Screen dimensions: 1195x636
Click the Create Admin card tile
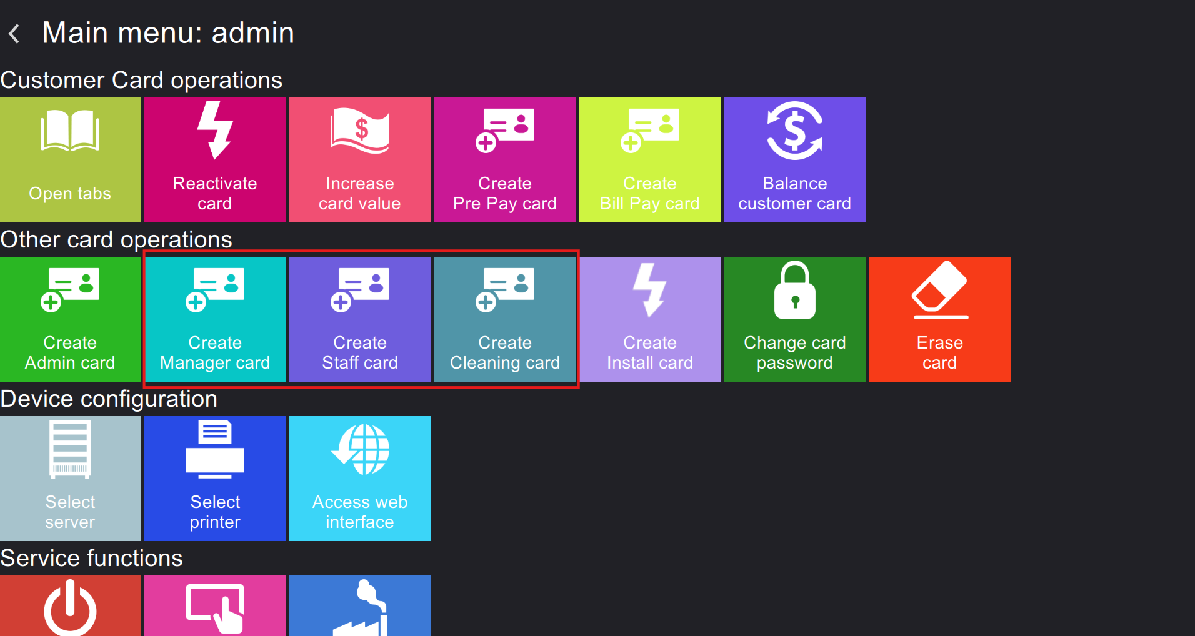point(70,319)
